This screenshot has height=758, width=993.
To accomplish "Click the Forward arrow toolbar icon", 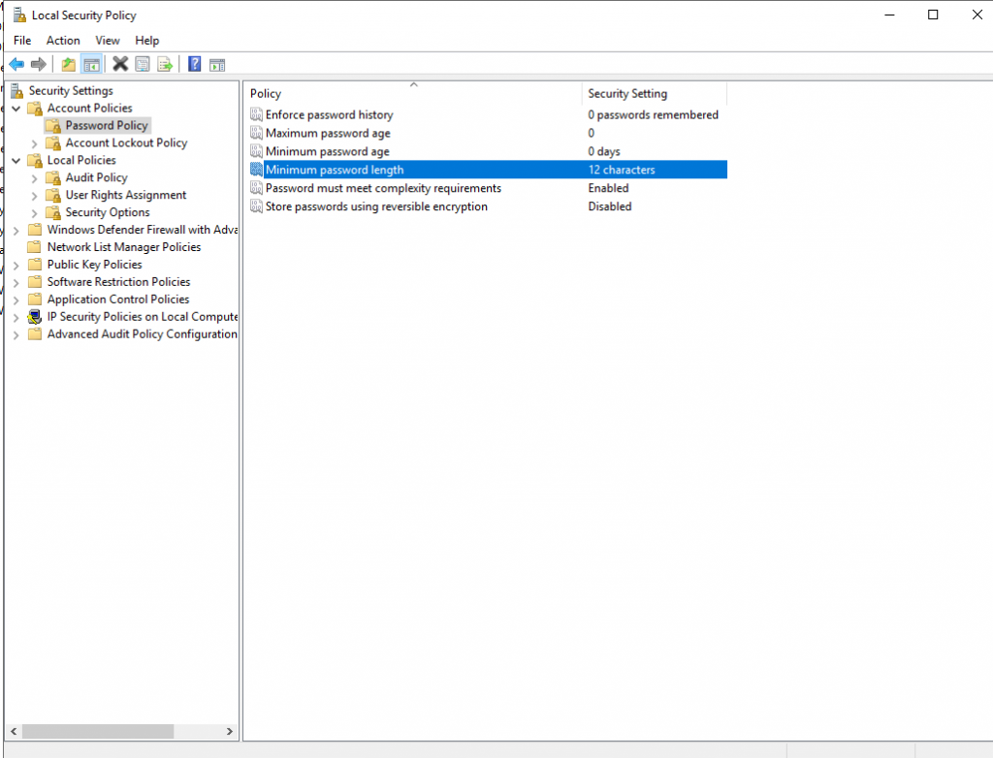I will 39,64.
